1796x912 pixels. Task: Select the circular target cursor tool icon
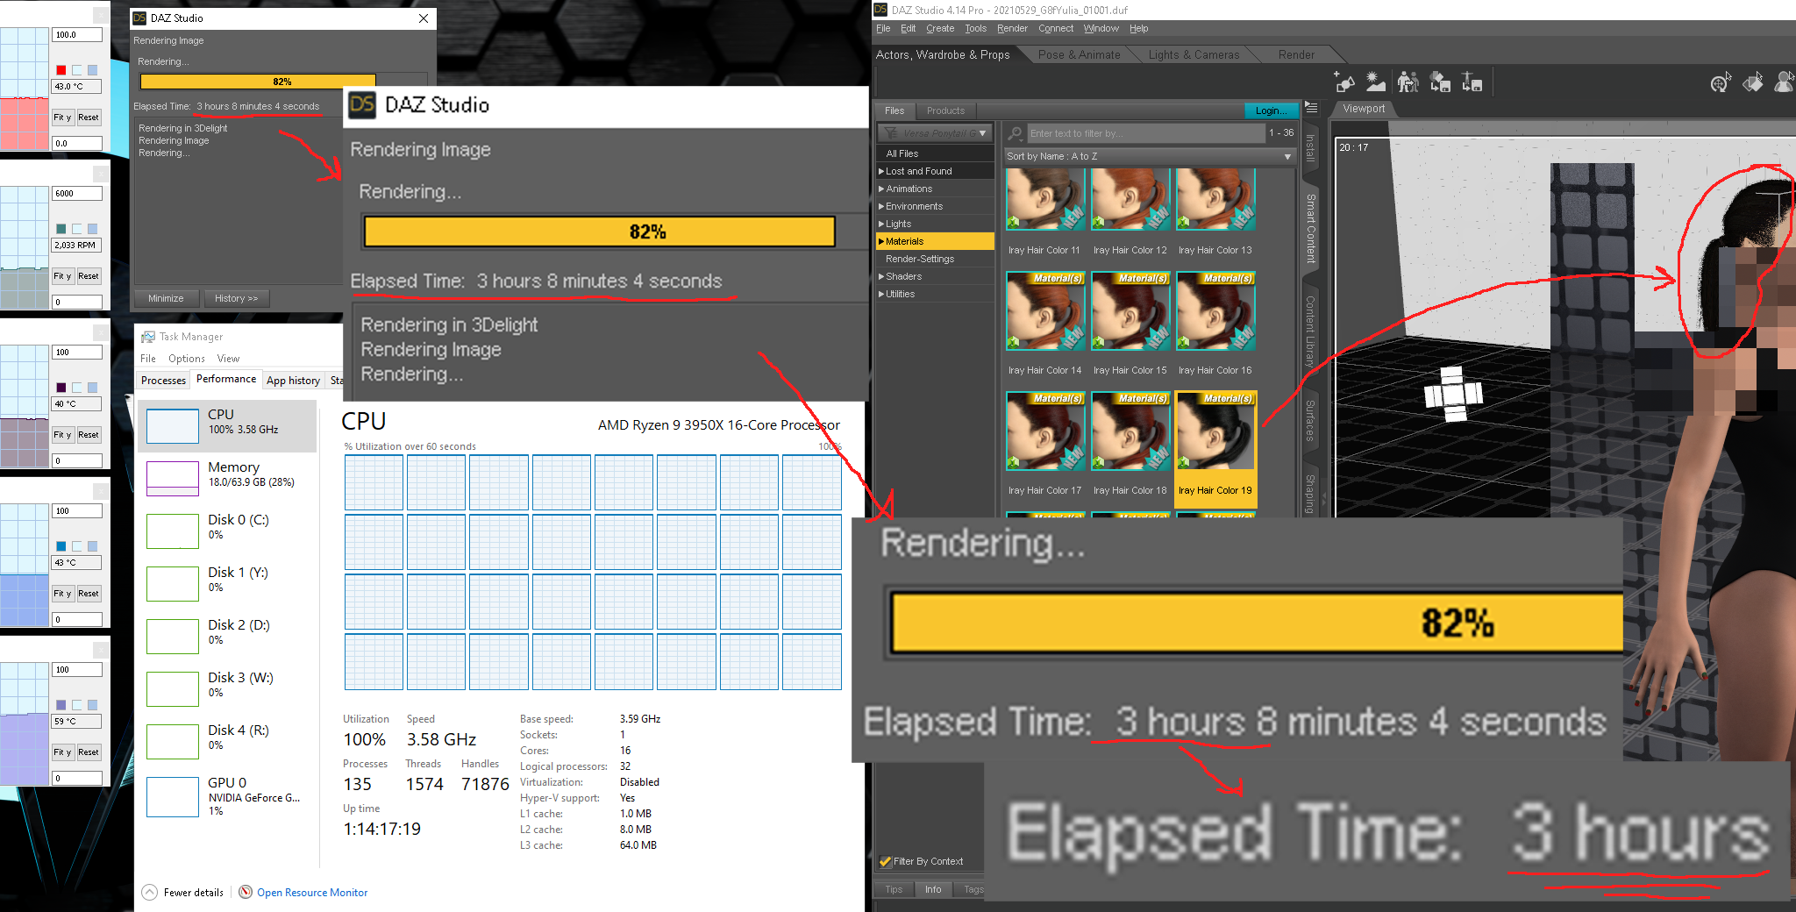pos(1721,82)
